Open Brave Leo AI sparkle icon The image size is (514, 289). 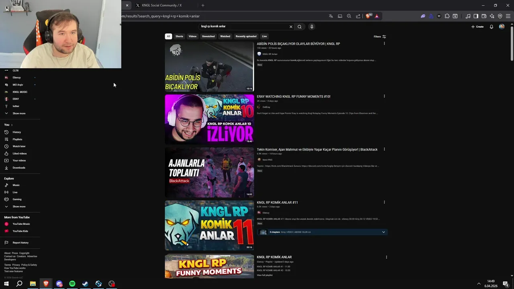pyautogui.click(x=492, y=16)
